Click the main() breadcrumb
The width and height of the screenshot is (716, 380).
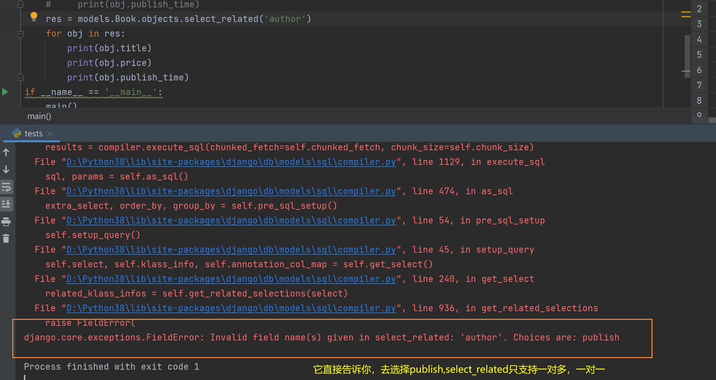pos(39,116)
